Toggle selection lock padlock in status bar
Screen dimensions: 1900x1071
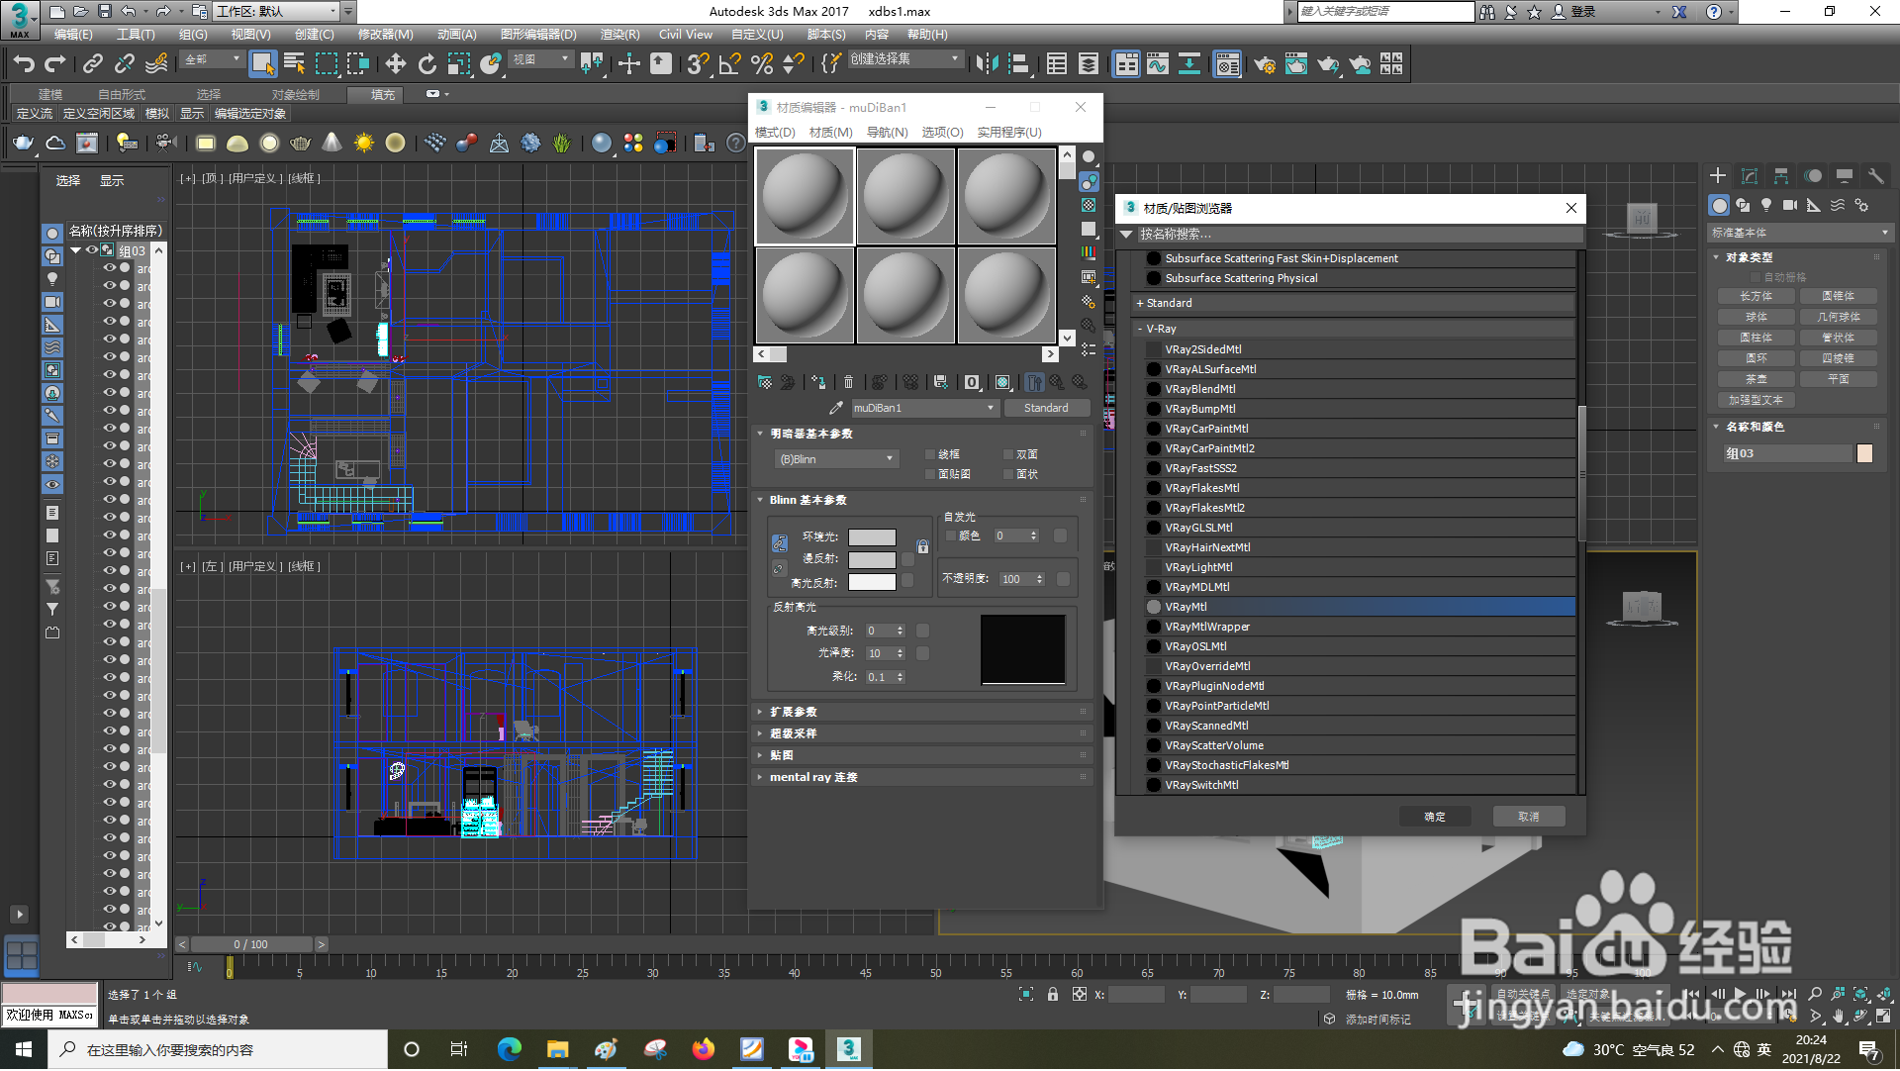1053,995
